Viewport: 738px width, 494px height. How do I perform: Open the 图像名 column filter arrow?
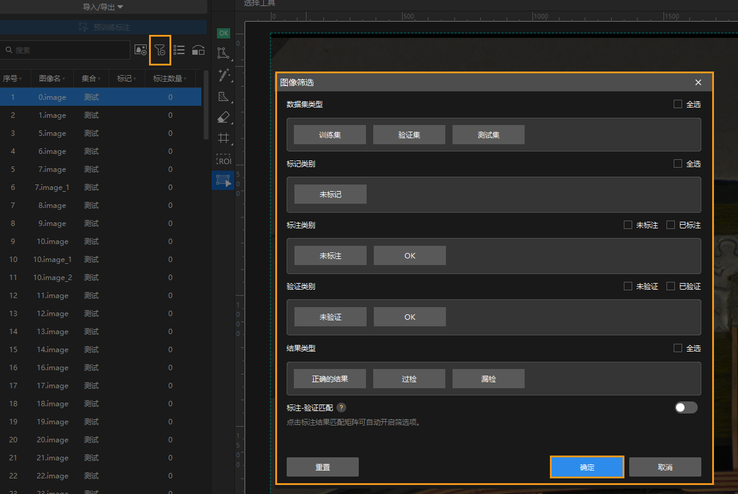coord(64,79)
